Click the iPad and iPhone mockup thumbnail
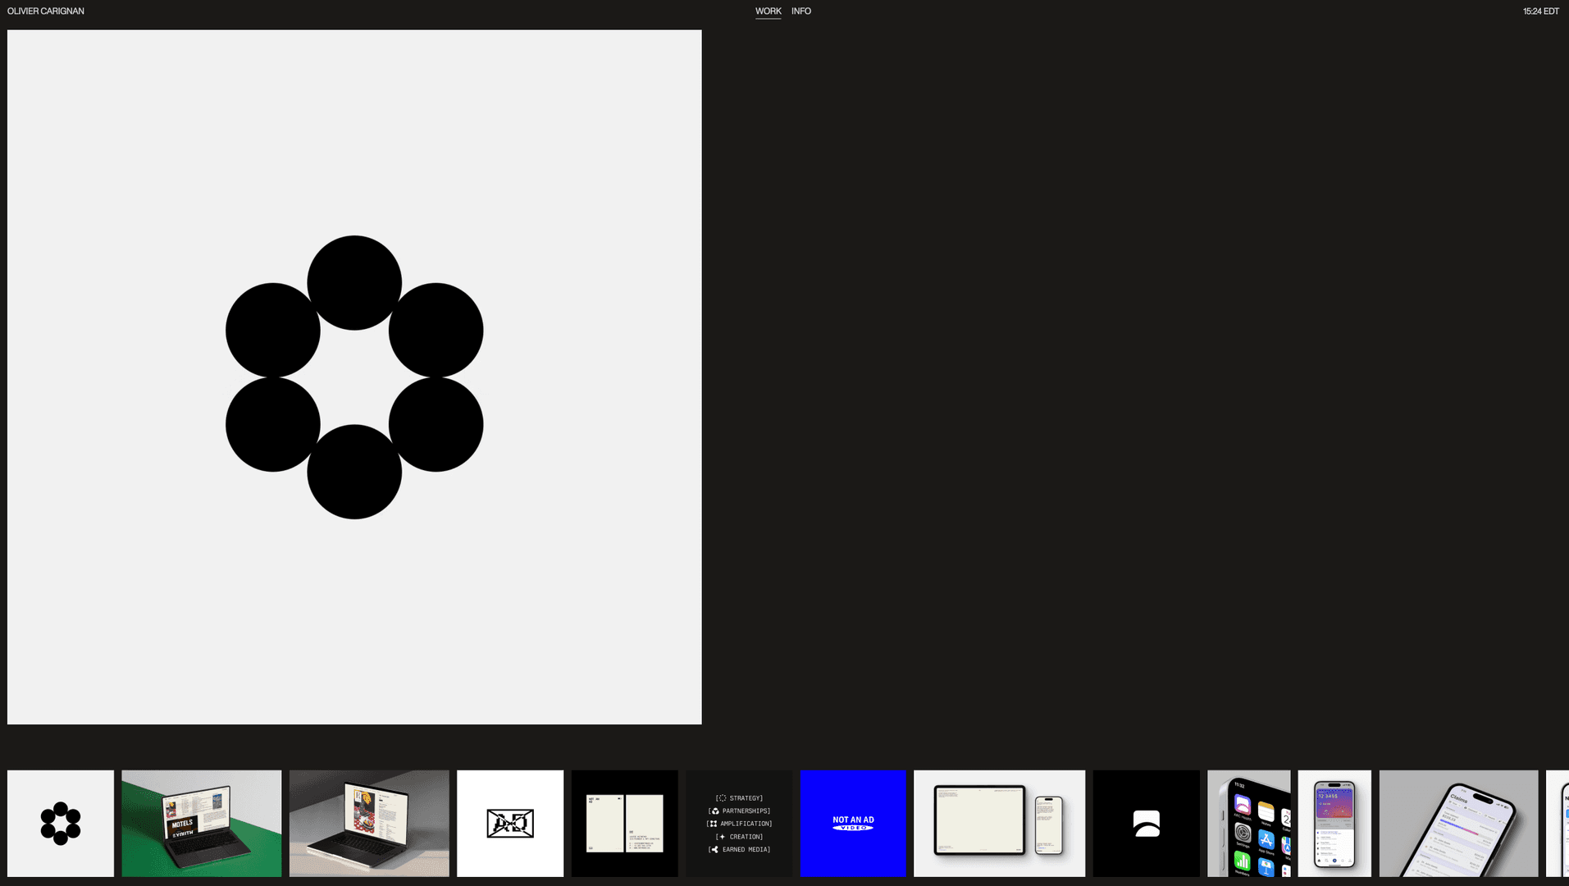 [x=999, y=822]
